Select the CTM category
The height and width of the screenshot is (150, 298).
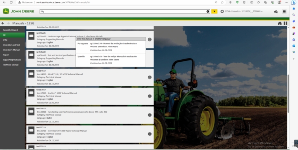(12, 40)
